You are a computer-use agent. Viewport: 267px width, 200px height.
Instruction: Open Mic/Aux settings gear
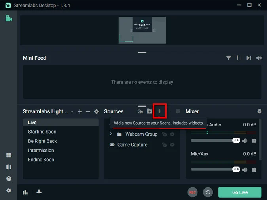pyautogui.click(x=254, y=170)
